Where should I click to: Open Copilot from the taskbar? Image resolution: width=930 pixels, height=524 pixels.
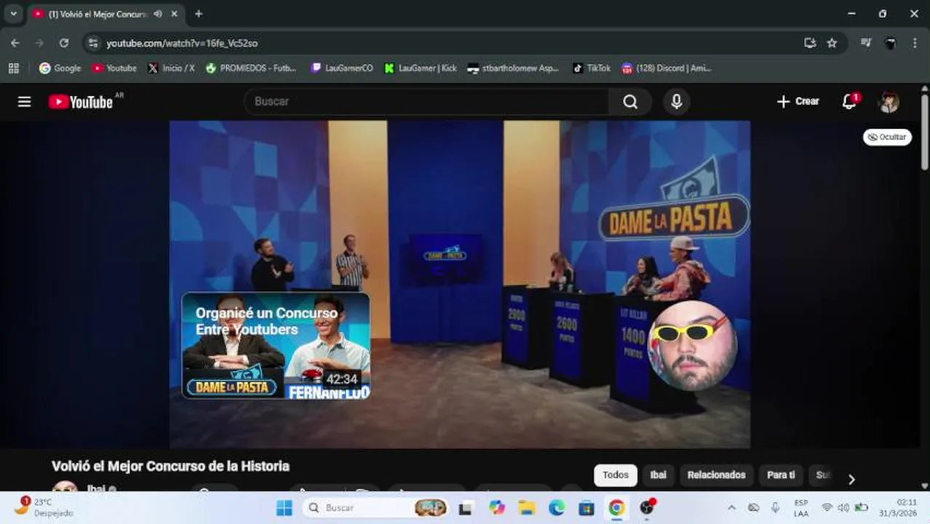(497, 507)
